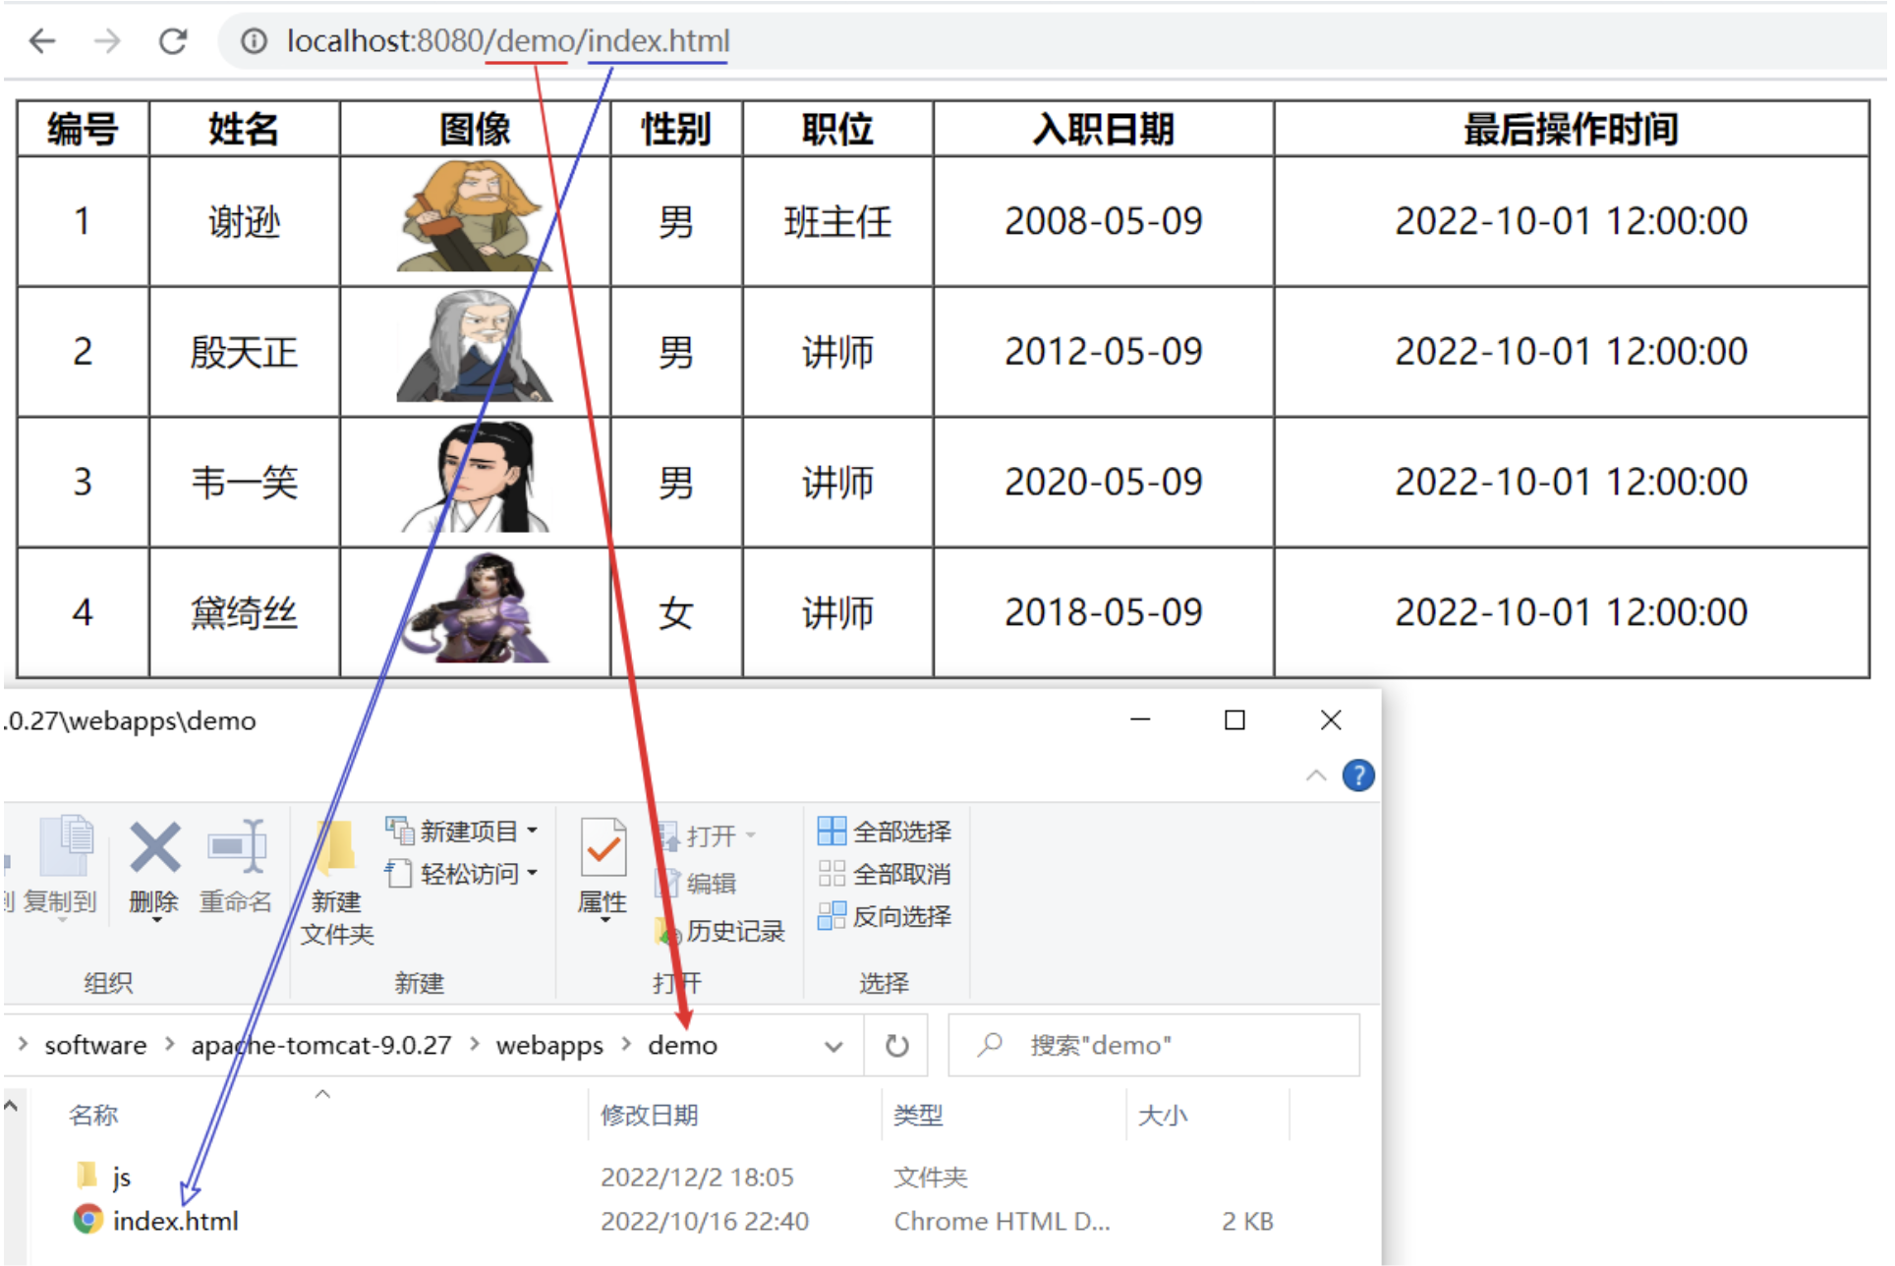Click Invert Selection (反向选择)

pyautogui.click(x=885, y=917)
